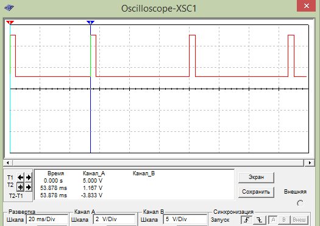Move cursor T2 left with arrow
Screen dimensions: 320x226
pyautogui.click(x=20, y=187)
